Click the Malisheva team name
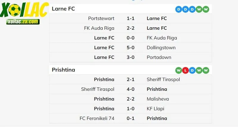Viewport: 238px width, 127px height. [158, 99]
